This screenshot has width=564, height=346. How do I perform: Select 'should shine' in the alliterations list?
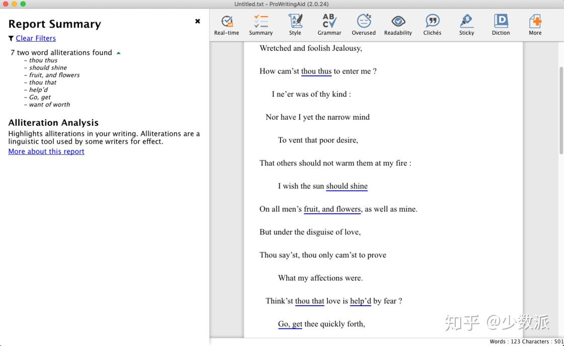coord(48,67)
